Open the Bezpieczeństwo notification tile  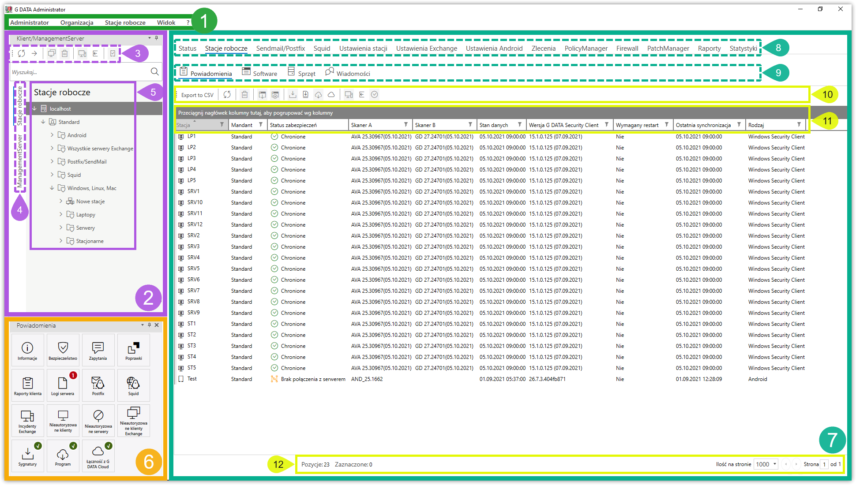click(63, 350)
